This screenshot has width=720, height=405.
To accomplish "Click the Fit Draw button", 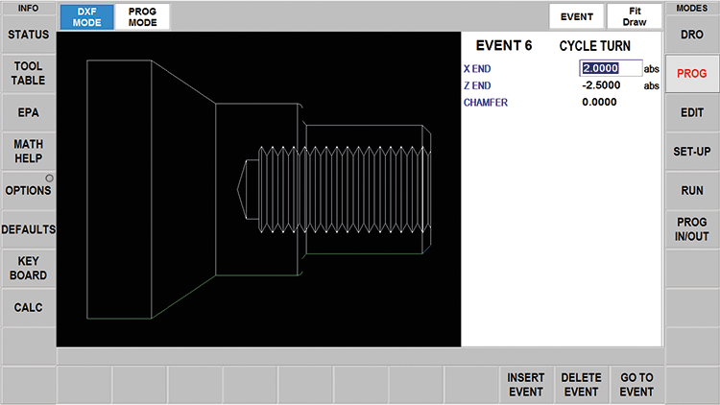I will (635, 17).
